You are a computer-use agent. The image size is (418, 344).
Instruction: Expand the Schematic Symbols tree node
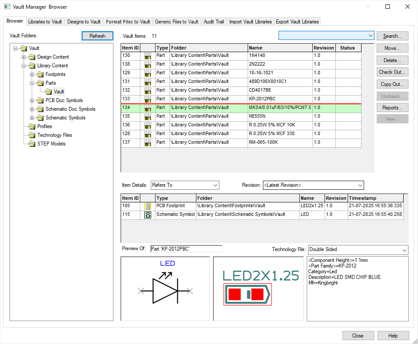click(32, 118)
